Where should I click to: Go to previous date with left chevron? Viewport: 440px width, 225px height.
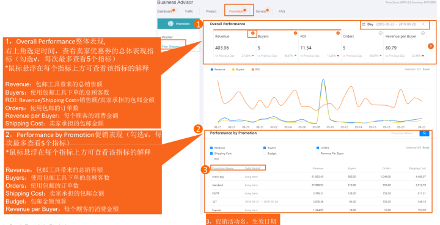pyautogui.click(x=423, y=24)
